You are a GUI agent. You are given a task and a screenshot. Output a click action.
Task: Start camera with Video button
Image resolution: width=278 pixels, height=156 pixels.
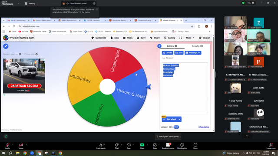(x=21, y=146)
